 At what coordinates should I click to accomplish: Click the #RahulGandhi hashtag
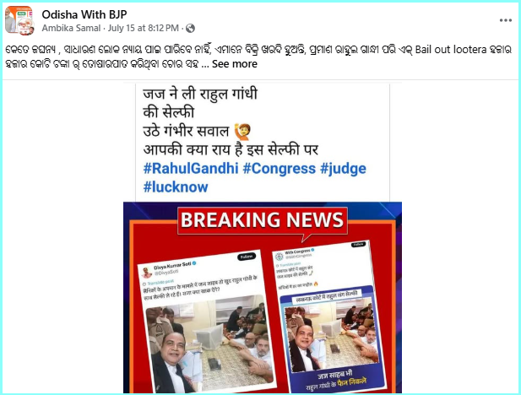(x=191, y=169)
